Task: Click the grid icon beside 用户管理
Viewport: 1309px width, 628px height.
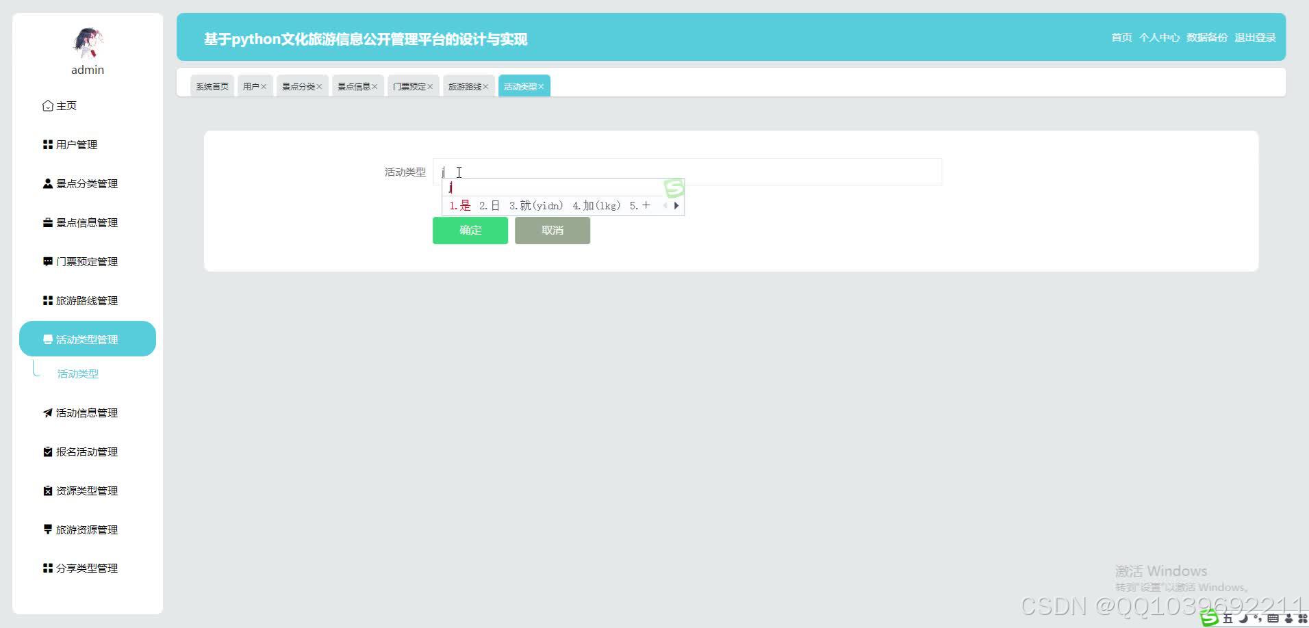Action: click(x=48, y=145)
